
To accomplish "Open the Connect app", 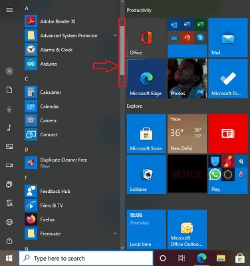I will [x=71, y=134].
